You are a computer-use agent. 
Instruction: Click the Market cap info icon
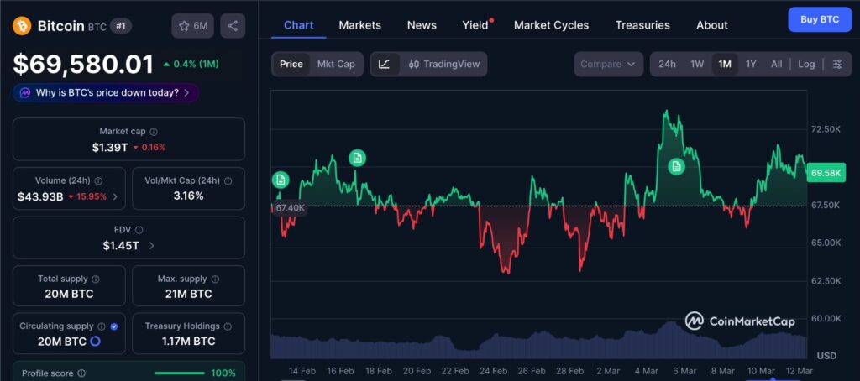point(154,132)
